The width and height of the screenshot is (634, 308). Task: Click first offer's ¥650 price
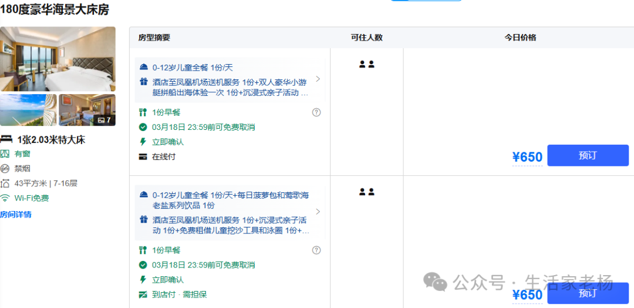pos(527,157)
